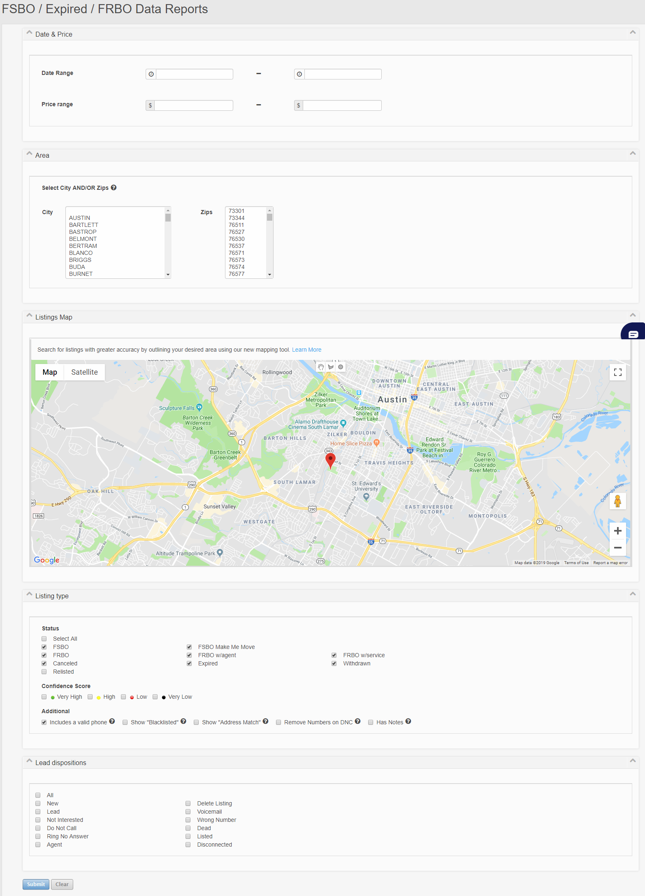645x896 pixels.
Task: Open the Learn More link
Action: pyautogui.click(x=306, y=350)
